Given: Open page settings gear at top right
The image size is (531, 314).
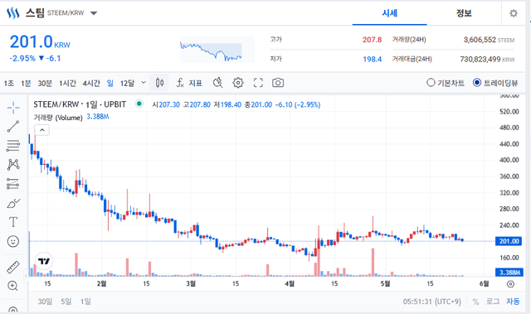Looking at the screenshot, I should click(514, 13).
